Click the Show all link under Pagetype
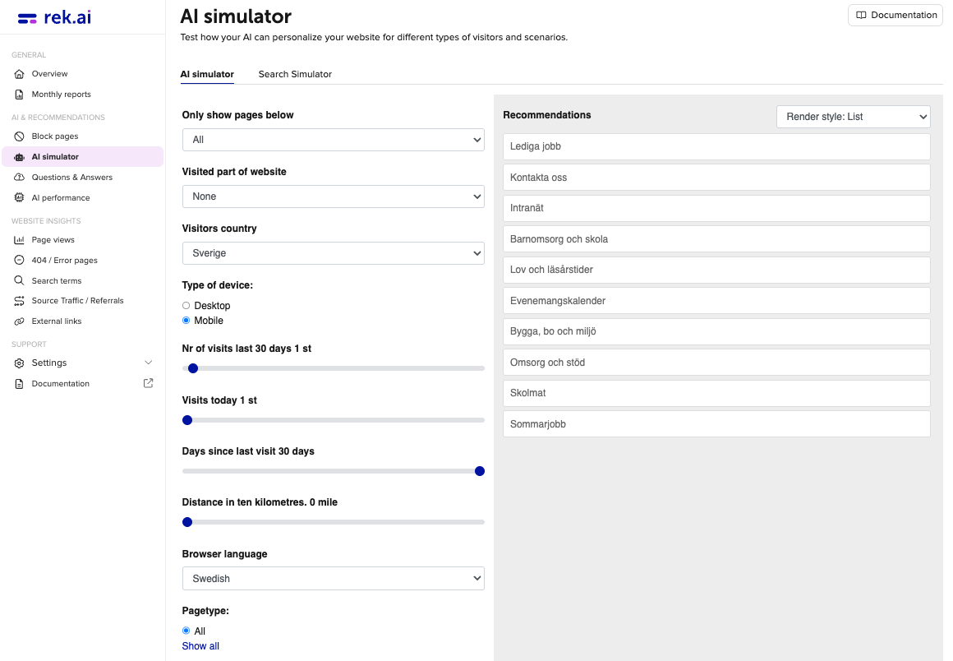 pyautogui.click(x=200, y=646)
